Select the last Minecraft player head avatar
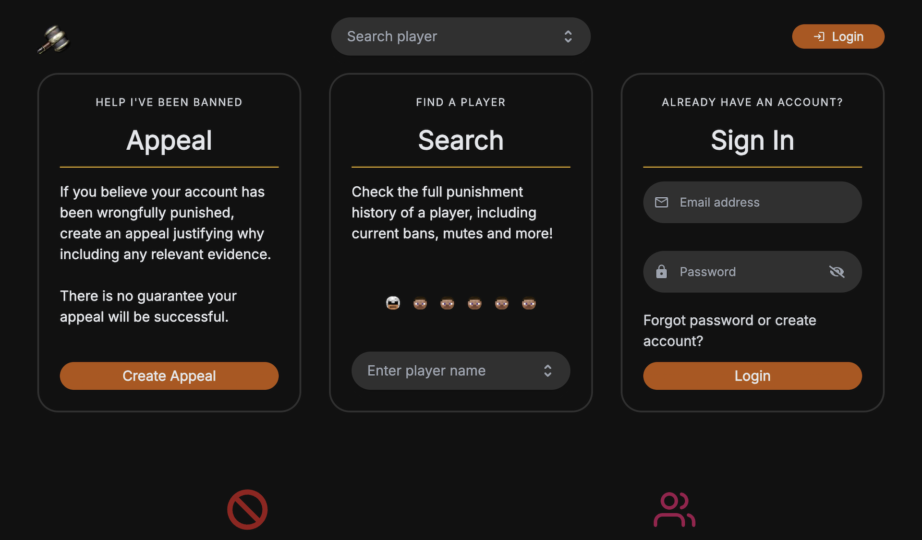Screen dimensions: 922x540 [529, 303]
